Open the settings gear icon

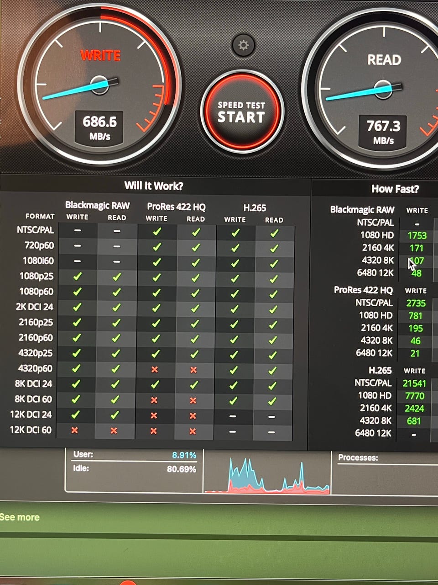click(x=244, y=45)
